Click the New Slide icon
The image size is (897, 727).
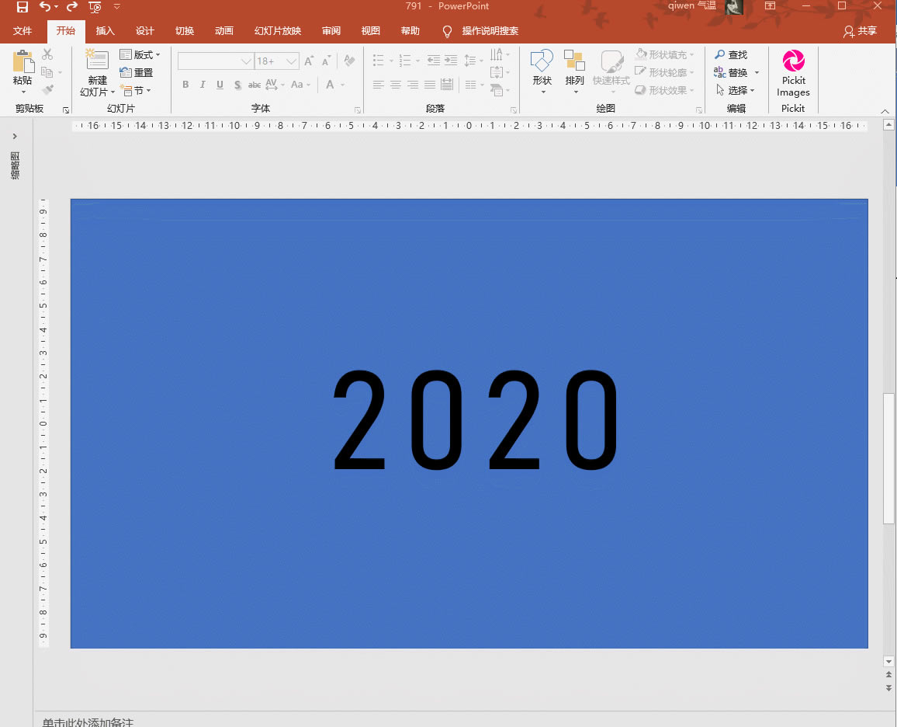(x=97, y=61)
